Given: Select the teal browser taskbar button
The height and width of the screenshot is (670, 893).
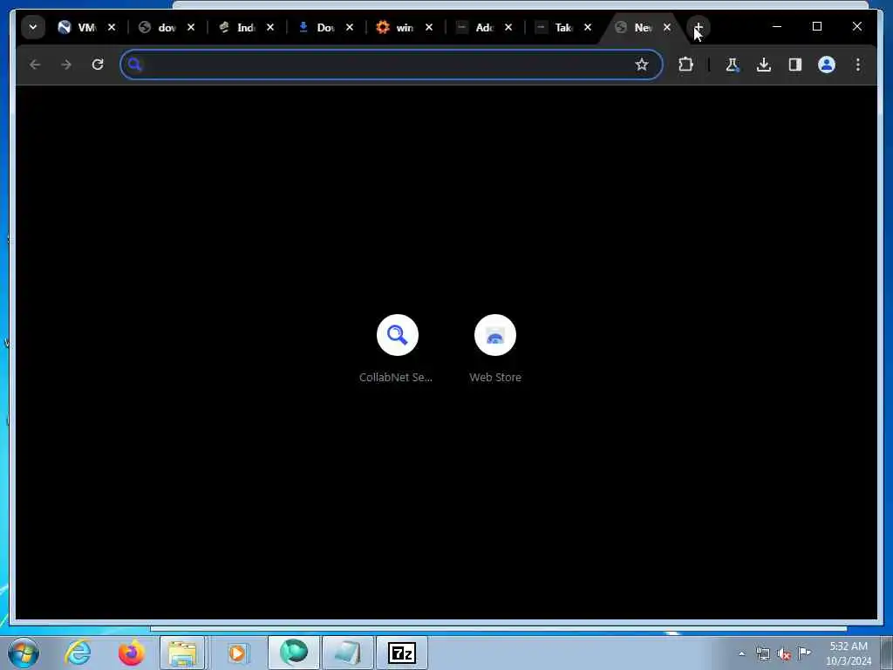Looking at the screenshot, I should point(294,653).
